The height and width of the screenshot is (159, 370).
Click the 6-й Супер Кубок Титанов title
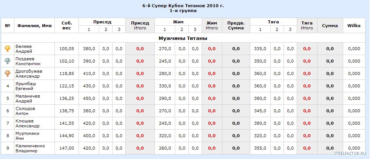pos(185,6)
